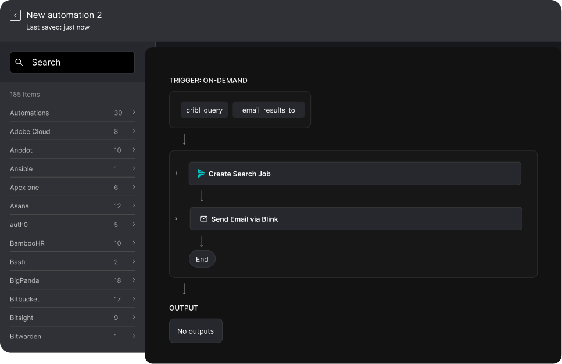Expand the Apex one chevron

134,187
